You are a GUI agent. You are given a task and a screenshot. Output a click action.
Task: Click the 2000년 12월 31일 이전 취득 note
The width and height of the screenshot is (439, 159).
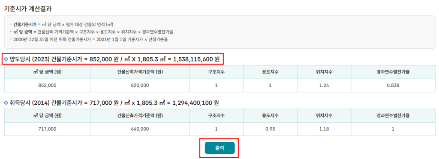(90, 39)
